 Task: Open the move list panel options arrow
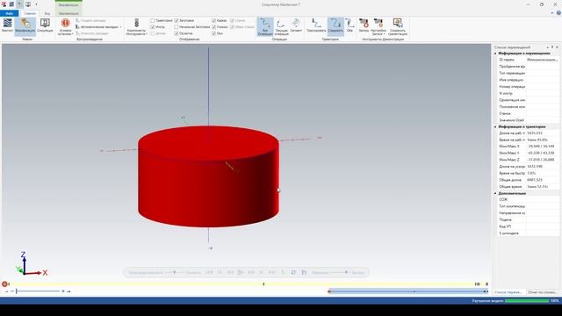547,47
